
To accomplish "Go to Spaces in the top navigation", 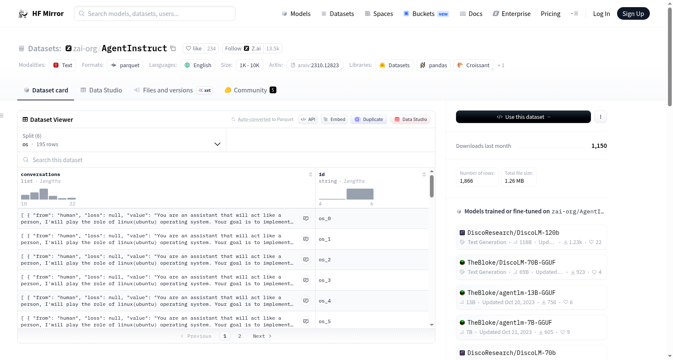I will point(379,13).
